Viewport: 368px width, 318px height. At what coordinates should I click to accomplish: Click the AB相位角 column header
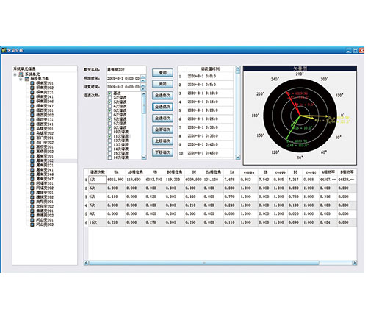[x=135, y=172]
